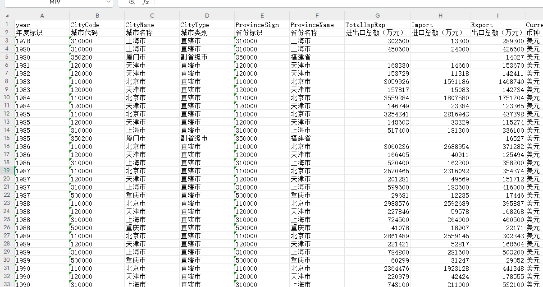Image resolution: width=543 pixels, height=287 pixels.
Task: Click the '进口总额（万元）' cell
Action: pyautogui.click(x=440, y=33)
